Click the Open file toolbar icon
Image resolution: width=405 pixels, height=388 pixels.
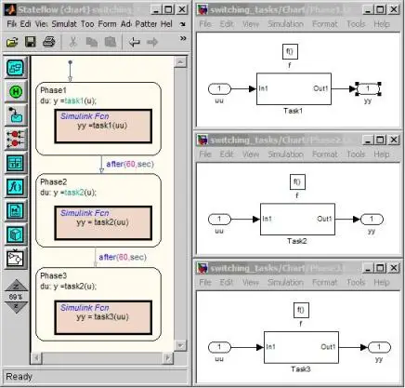pos(12,42)
